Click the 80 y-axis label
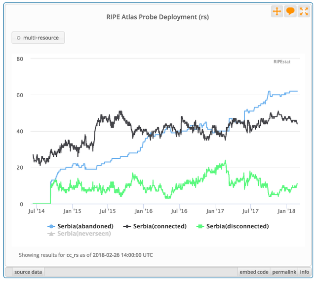 (20, 59)
